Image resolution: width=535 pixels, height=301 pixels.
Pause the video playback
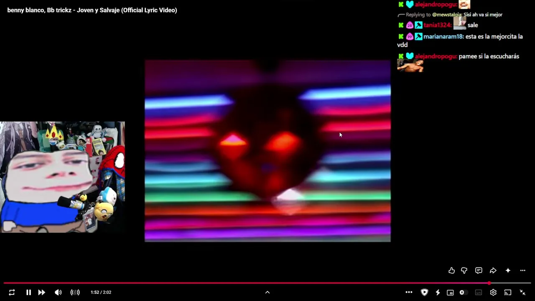coord(28,292)
